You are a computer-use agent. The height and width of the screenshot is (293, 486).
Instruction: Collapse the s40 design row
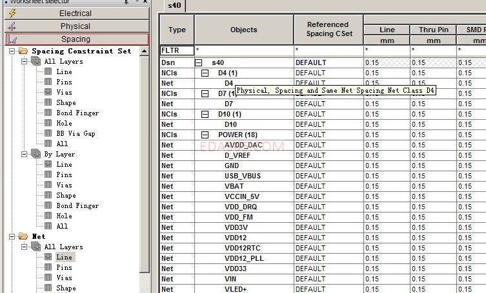point(198,63)
